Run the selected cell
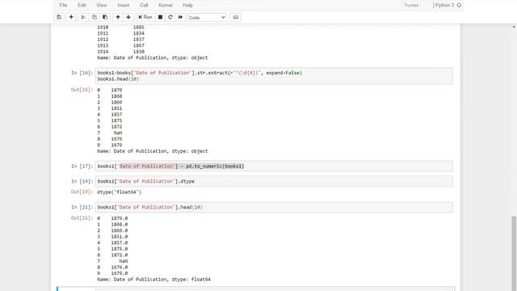The height and width of the screenshot is (291, 517). pos(145,17)
